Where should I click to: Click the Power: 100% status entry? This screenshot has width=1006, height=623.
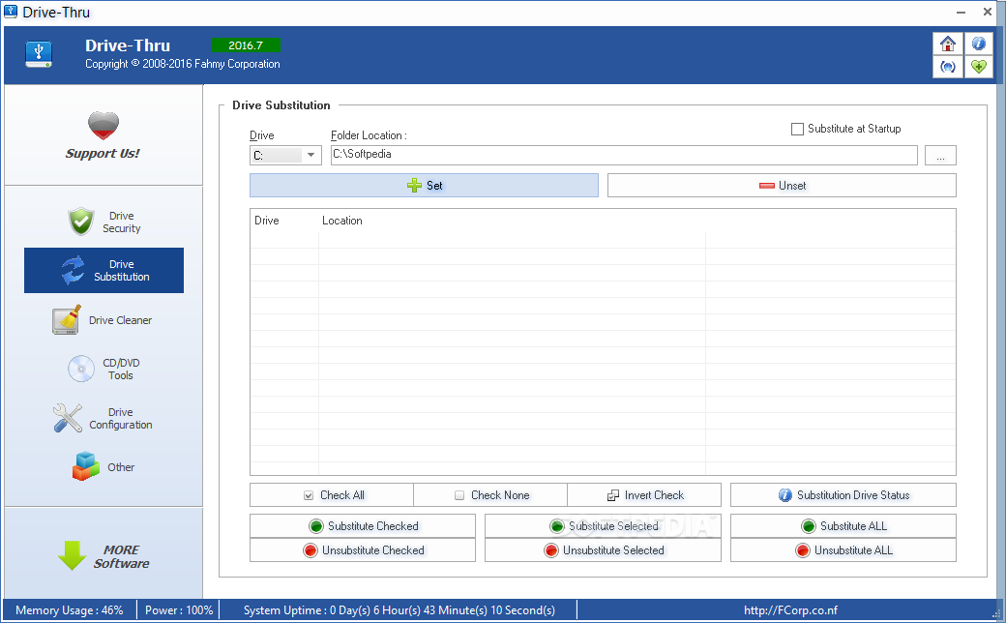[179, 610]
